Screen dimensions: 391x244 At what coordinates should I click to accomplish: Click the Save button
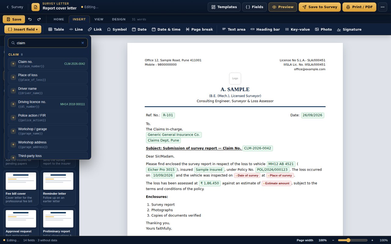pyautogui.click(x=14, y=19)
